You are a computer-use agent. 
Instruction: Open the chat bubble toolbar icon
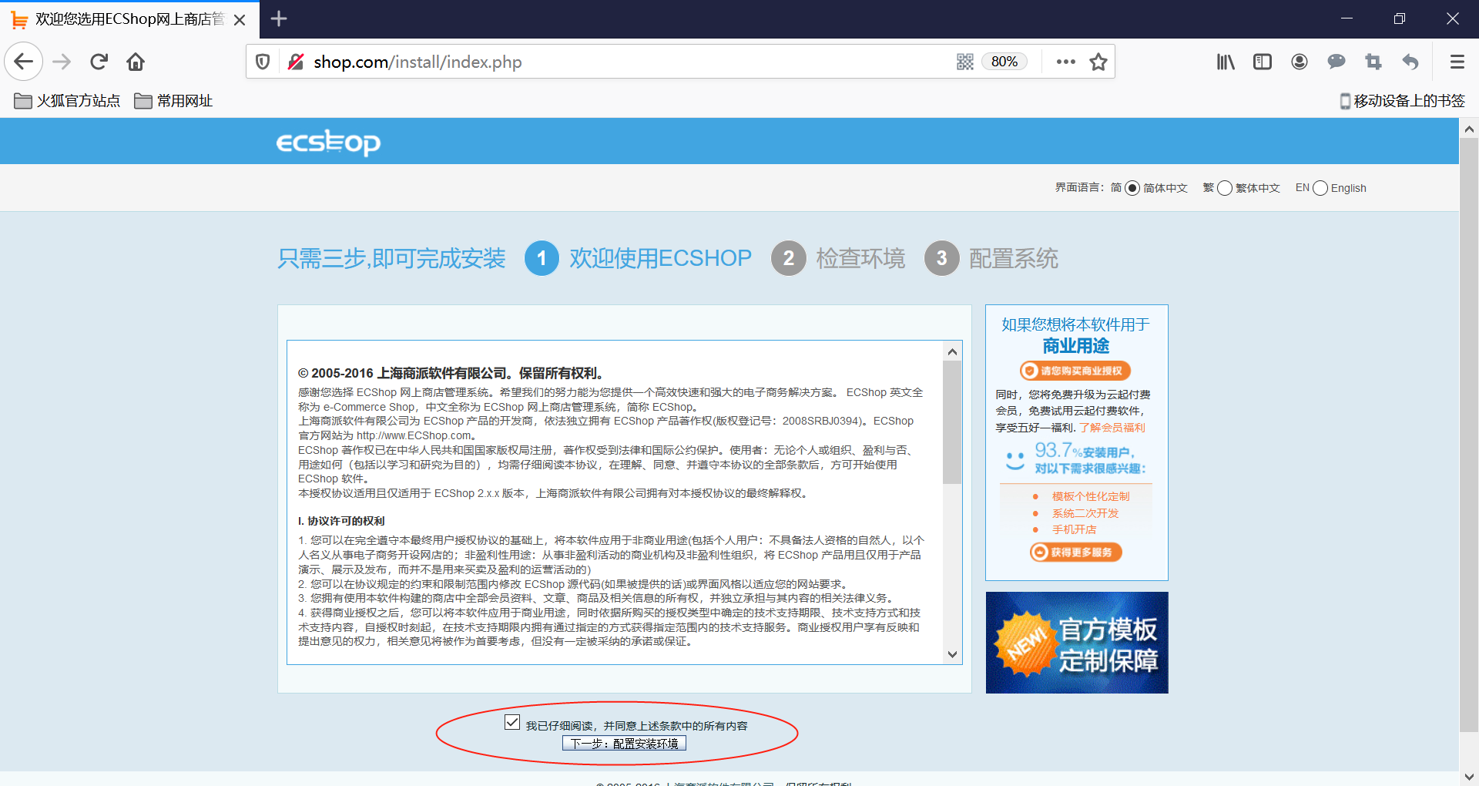pyautogui.click(x=1336, y=62)
